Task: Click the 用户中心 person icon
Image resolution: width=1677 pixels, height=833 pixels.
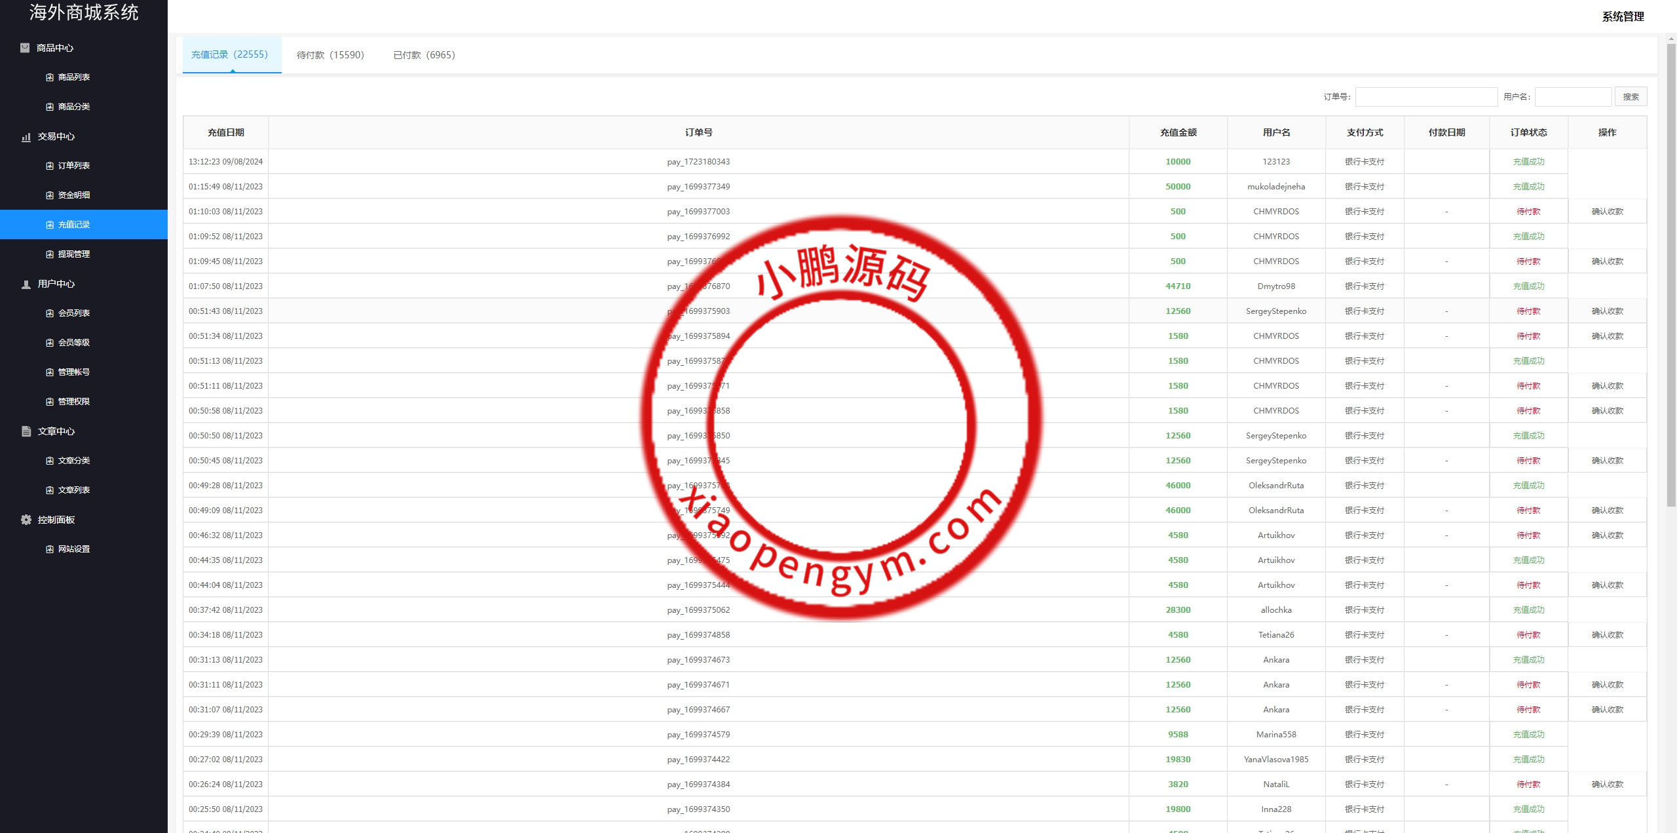Action: pyautogui.click(x=26, y=284)
